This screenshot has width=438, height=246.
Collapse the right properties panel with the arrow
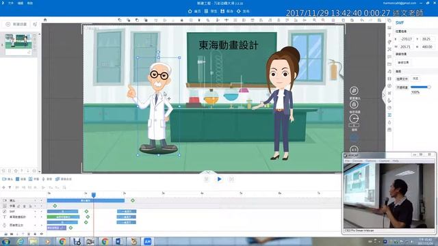click(384, 95)
